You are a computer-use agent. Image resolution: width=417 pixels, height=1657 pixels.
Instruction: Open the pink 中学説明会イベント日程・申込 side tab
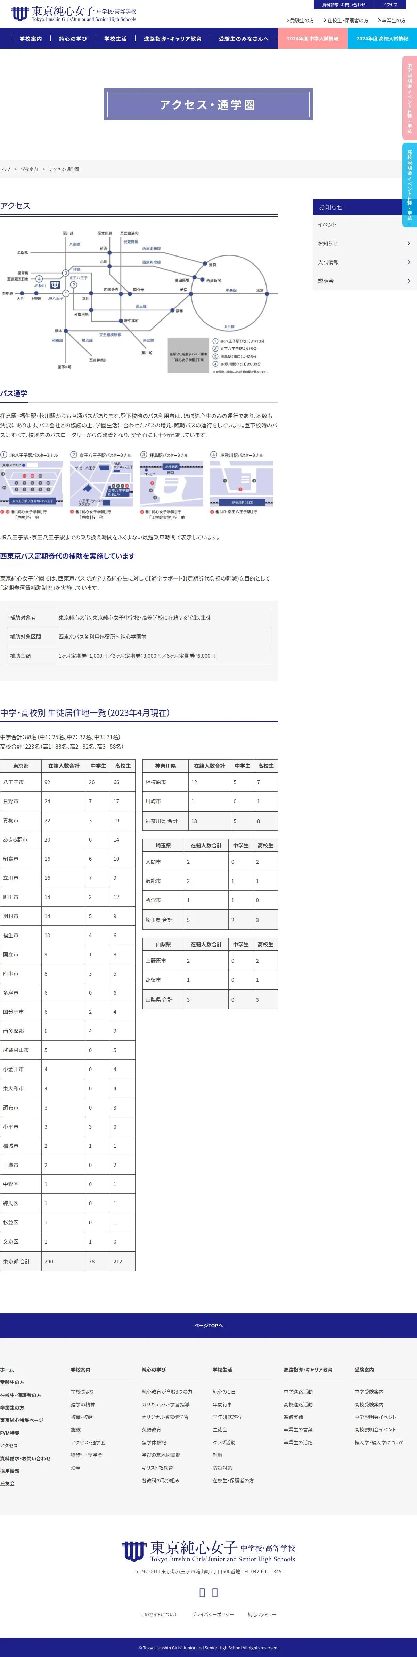(x=409, y=98)
